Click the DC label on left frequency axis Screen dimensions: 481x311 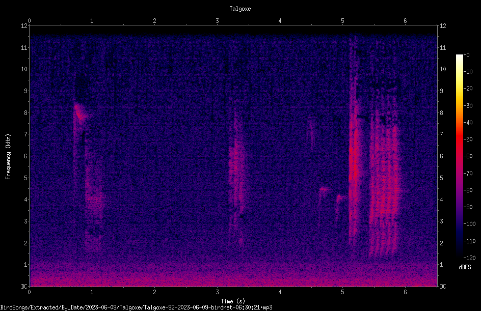click(x=24, y=287)
